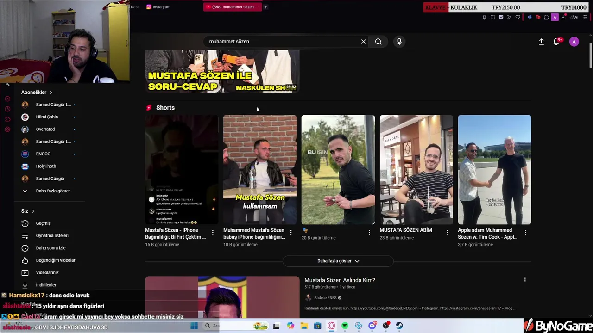Click the purple A profile icon in browser toolbar
This screenshot has height=333, width=593.
coord(555,17)
